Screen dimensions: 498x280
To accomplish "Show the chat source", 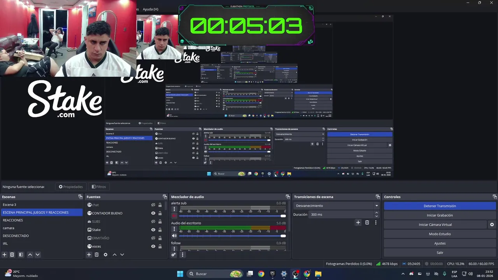I will [153, 205].
